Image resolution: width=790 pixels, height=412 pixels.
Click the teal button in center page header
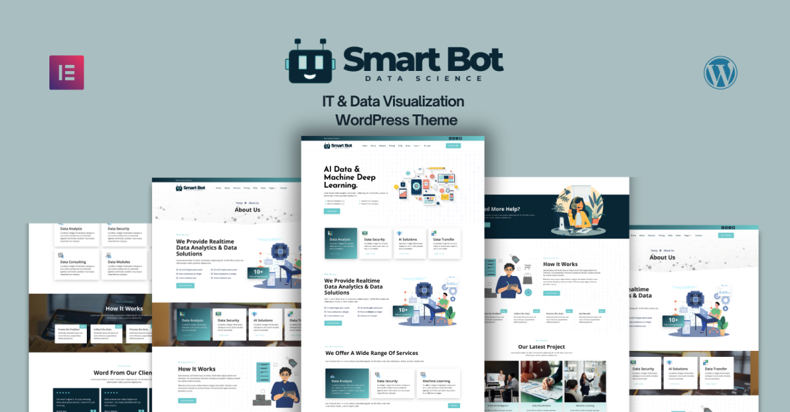pyautogui.click(x=453, y=146)
